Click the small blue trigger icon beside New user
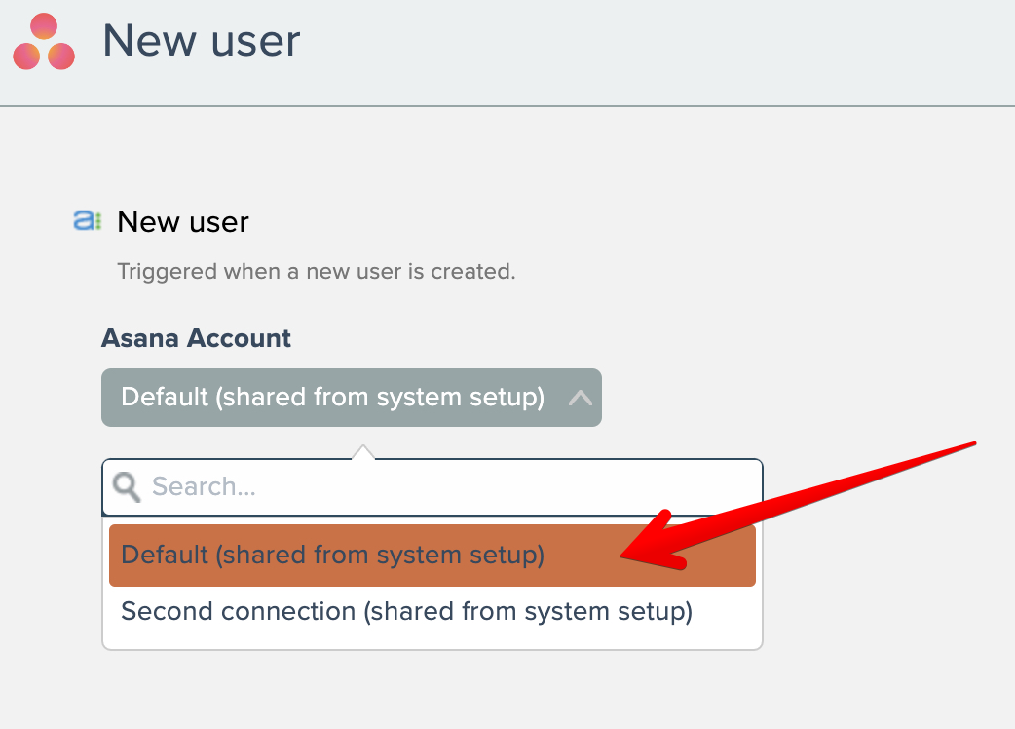Image resolution: width=1015 pixels, height=729 pixels. point(87,221)
